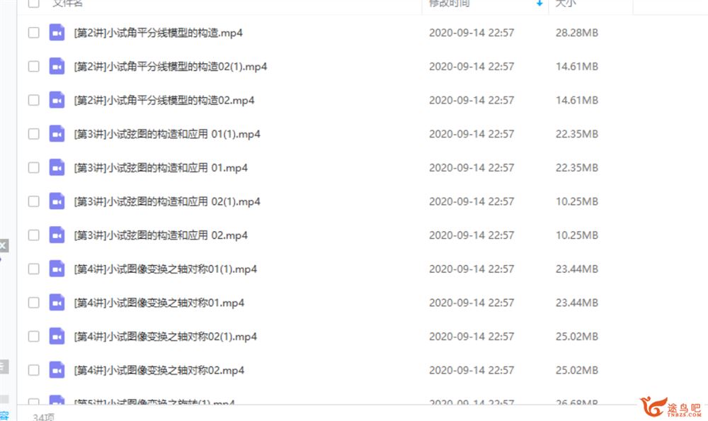This screenshot has height=421, width=708.
Task: Click video icon for 第2讲 小试角平分线模型的构造.mp4
Action: point(57,33)
